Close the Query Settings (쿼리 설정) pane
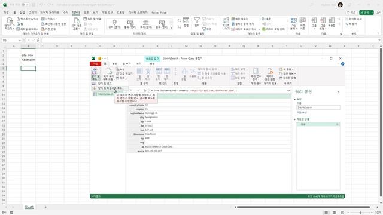This screenshot has height=215, width=383. tap(338, 92)
